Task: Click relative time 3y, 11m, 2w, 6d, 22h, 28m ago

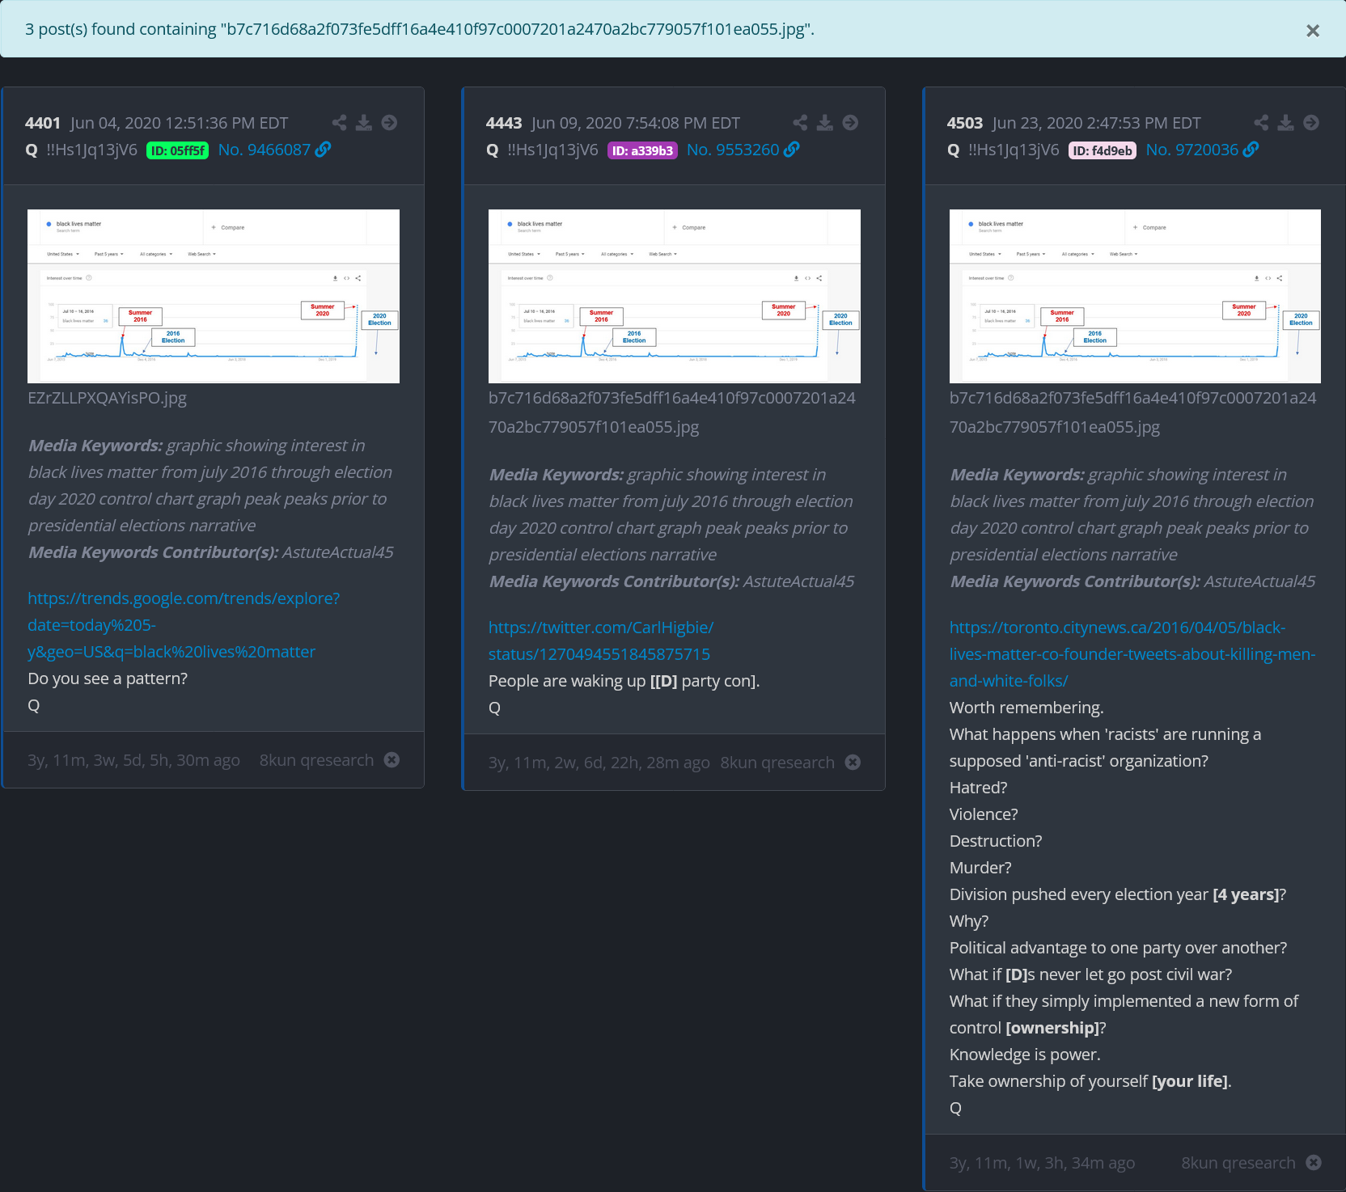Action: pos(599,763)
